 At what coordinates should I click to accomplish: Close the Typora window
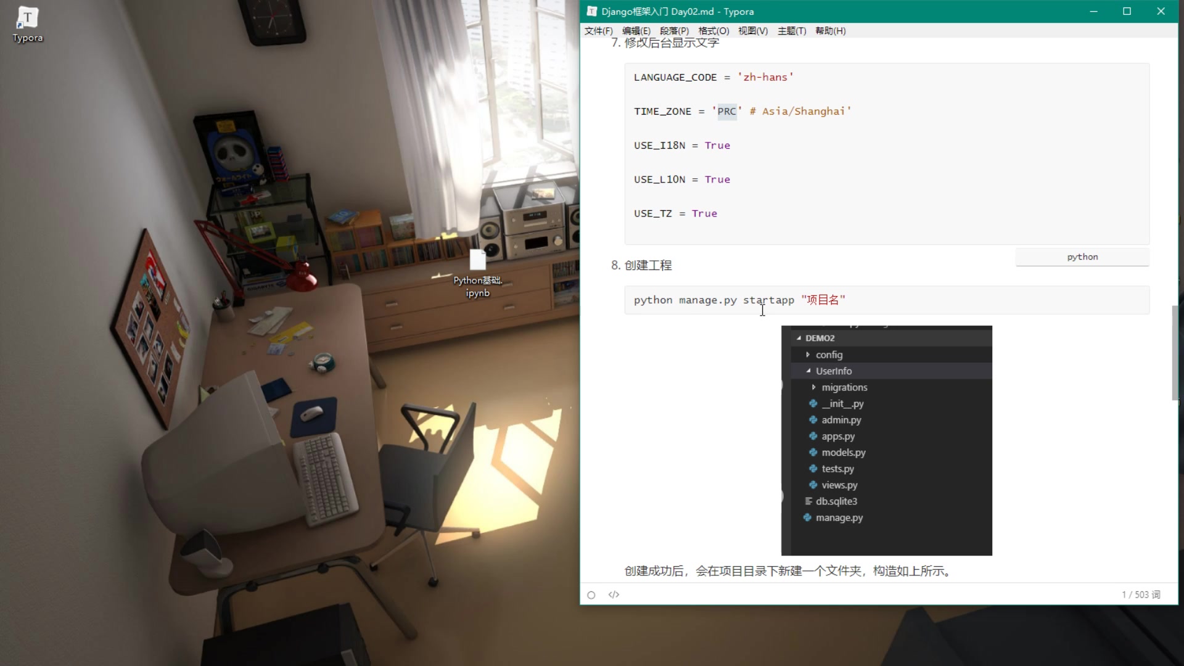(1161, 11)
